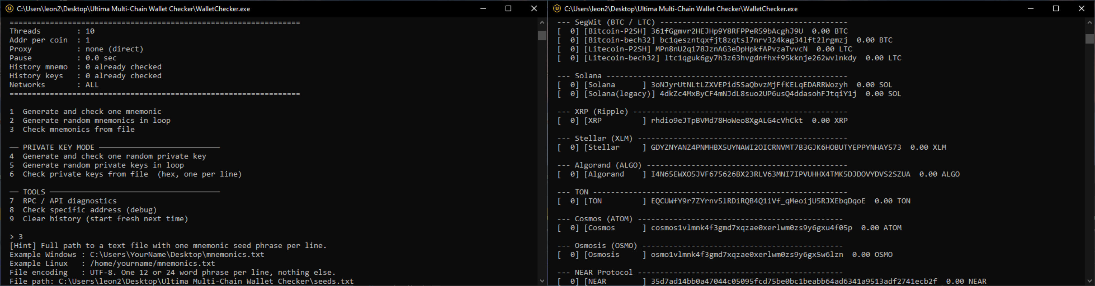Click the File path seeds.txt input line
The width and height of the screenshot is (1095, 286).
182,281
